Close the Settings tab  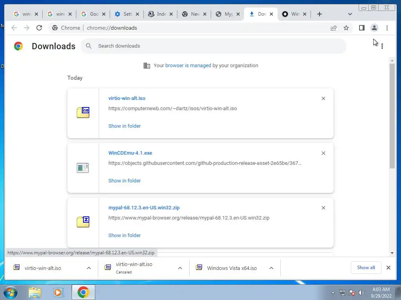(x=137, y=14)
